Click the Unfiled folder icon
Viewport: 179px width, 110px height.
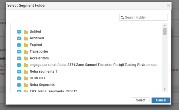(x=26, y=32)
